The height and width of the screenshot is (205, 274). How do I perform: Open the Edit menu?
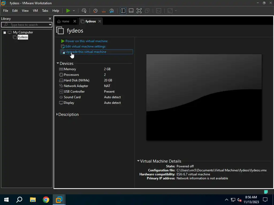(x=15, y=11)
